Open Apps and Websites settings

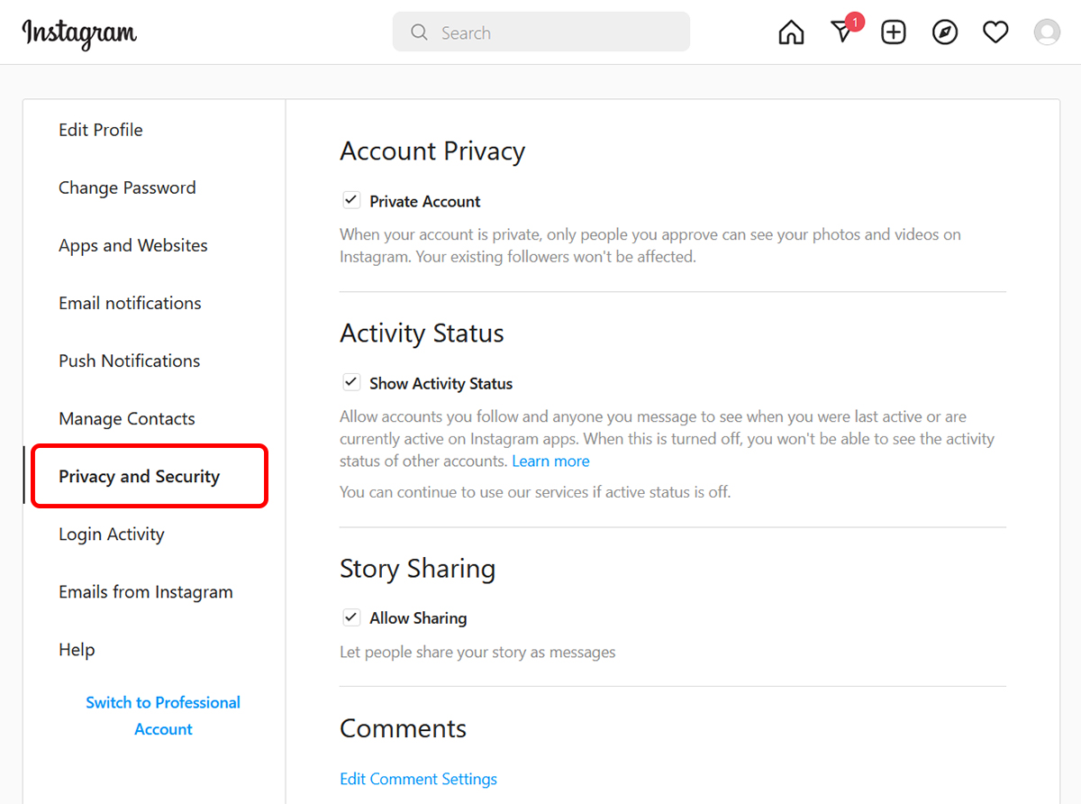coord(133,245)
